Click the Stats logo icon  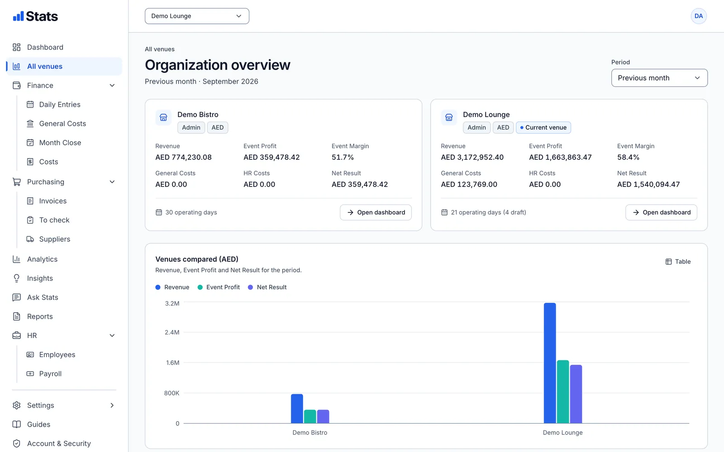18,16
